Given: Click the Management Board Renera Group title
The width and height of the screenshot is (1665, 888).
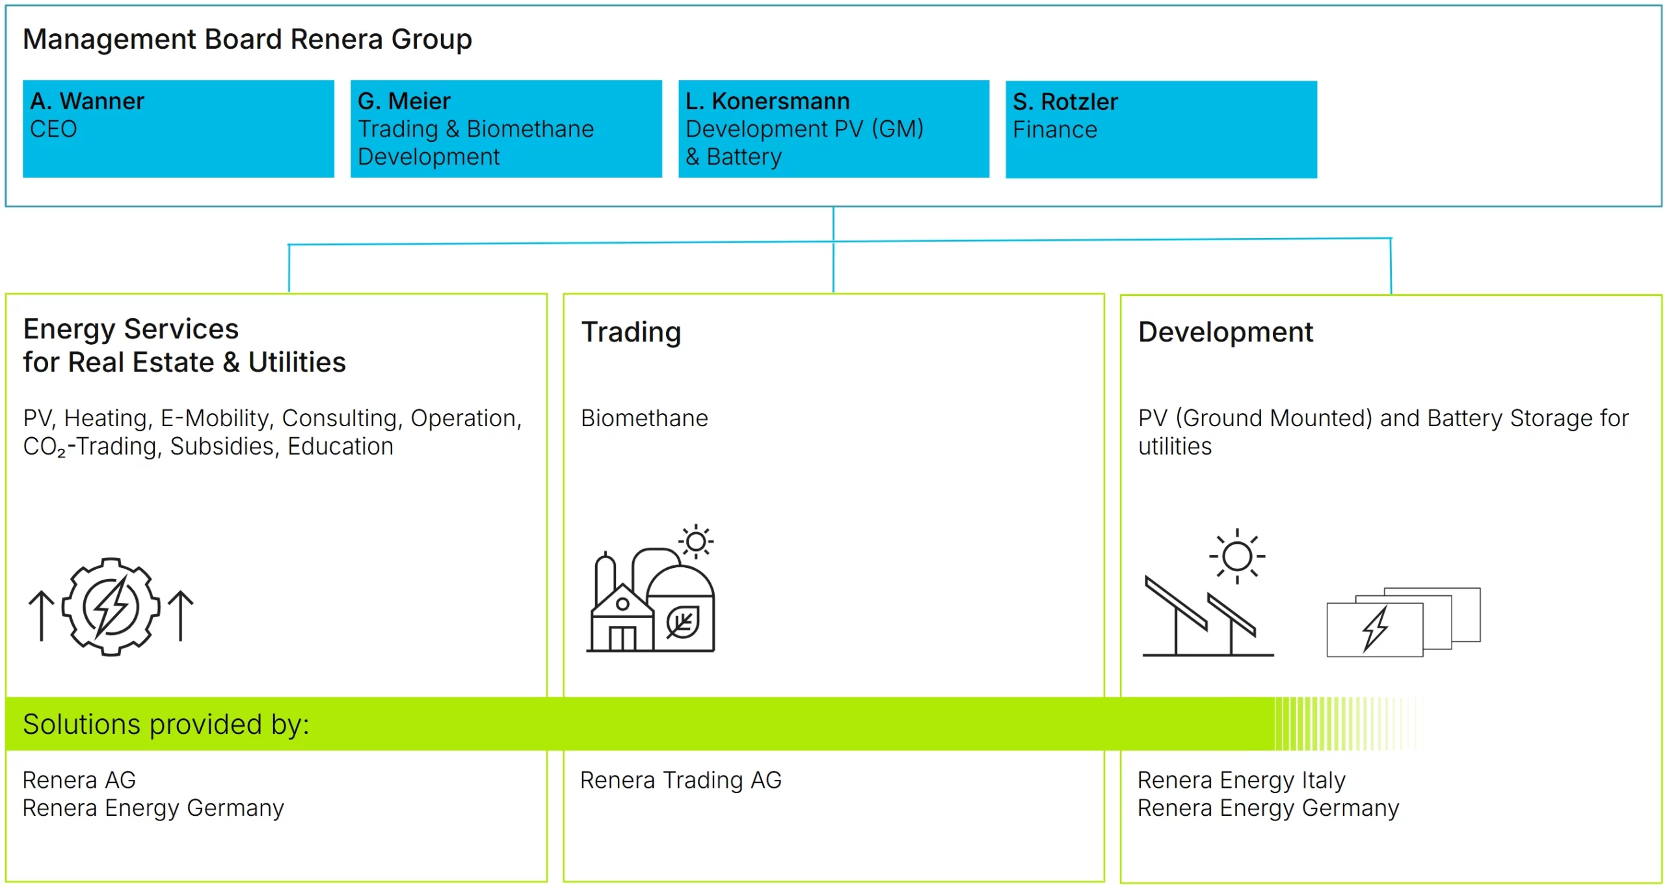Looking at the screenshot, I should click(247, 39).
